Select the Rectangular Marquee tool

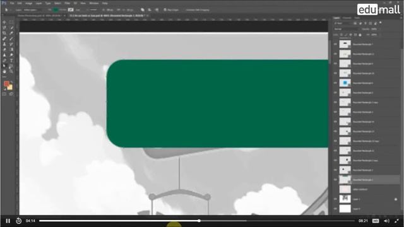pos(11,23)
